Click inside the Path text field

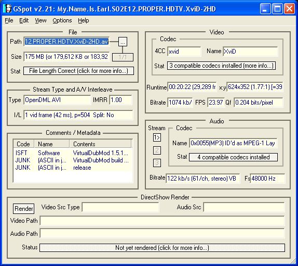click(x=66, y=42)
